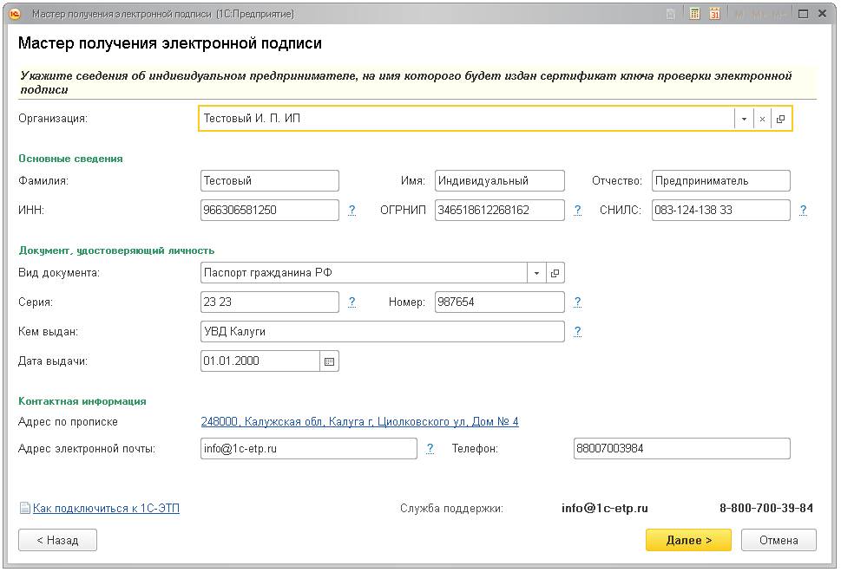Click the help question mark next to ОГРНИП

coord(577,210)
